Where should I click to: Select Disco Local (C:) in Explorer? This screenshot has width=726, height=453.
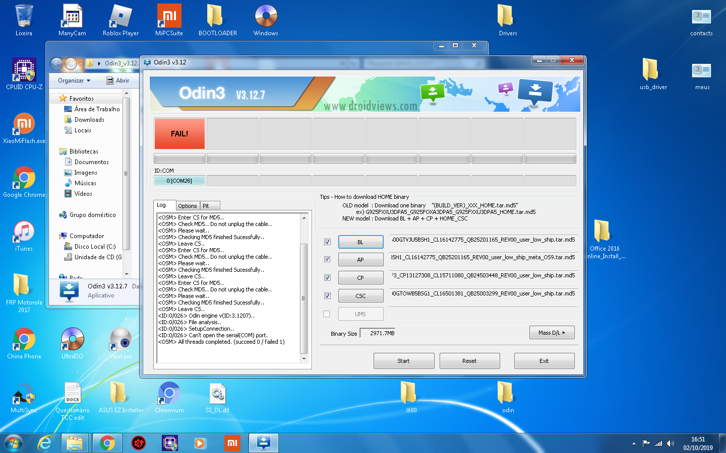(x=90, y=247)
